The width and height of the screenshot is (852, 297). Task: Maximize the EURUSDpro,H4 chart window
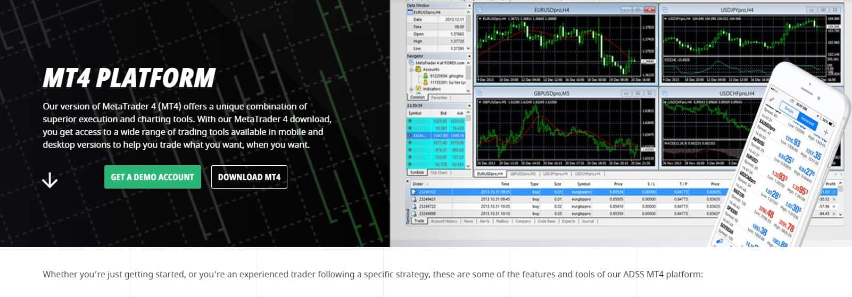638,10
